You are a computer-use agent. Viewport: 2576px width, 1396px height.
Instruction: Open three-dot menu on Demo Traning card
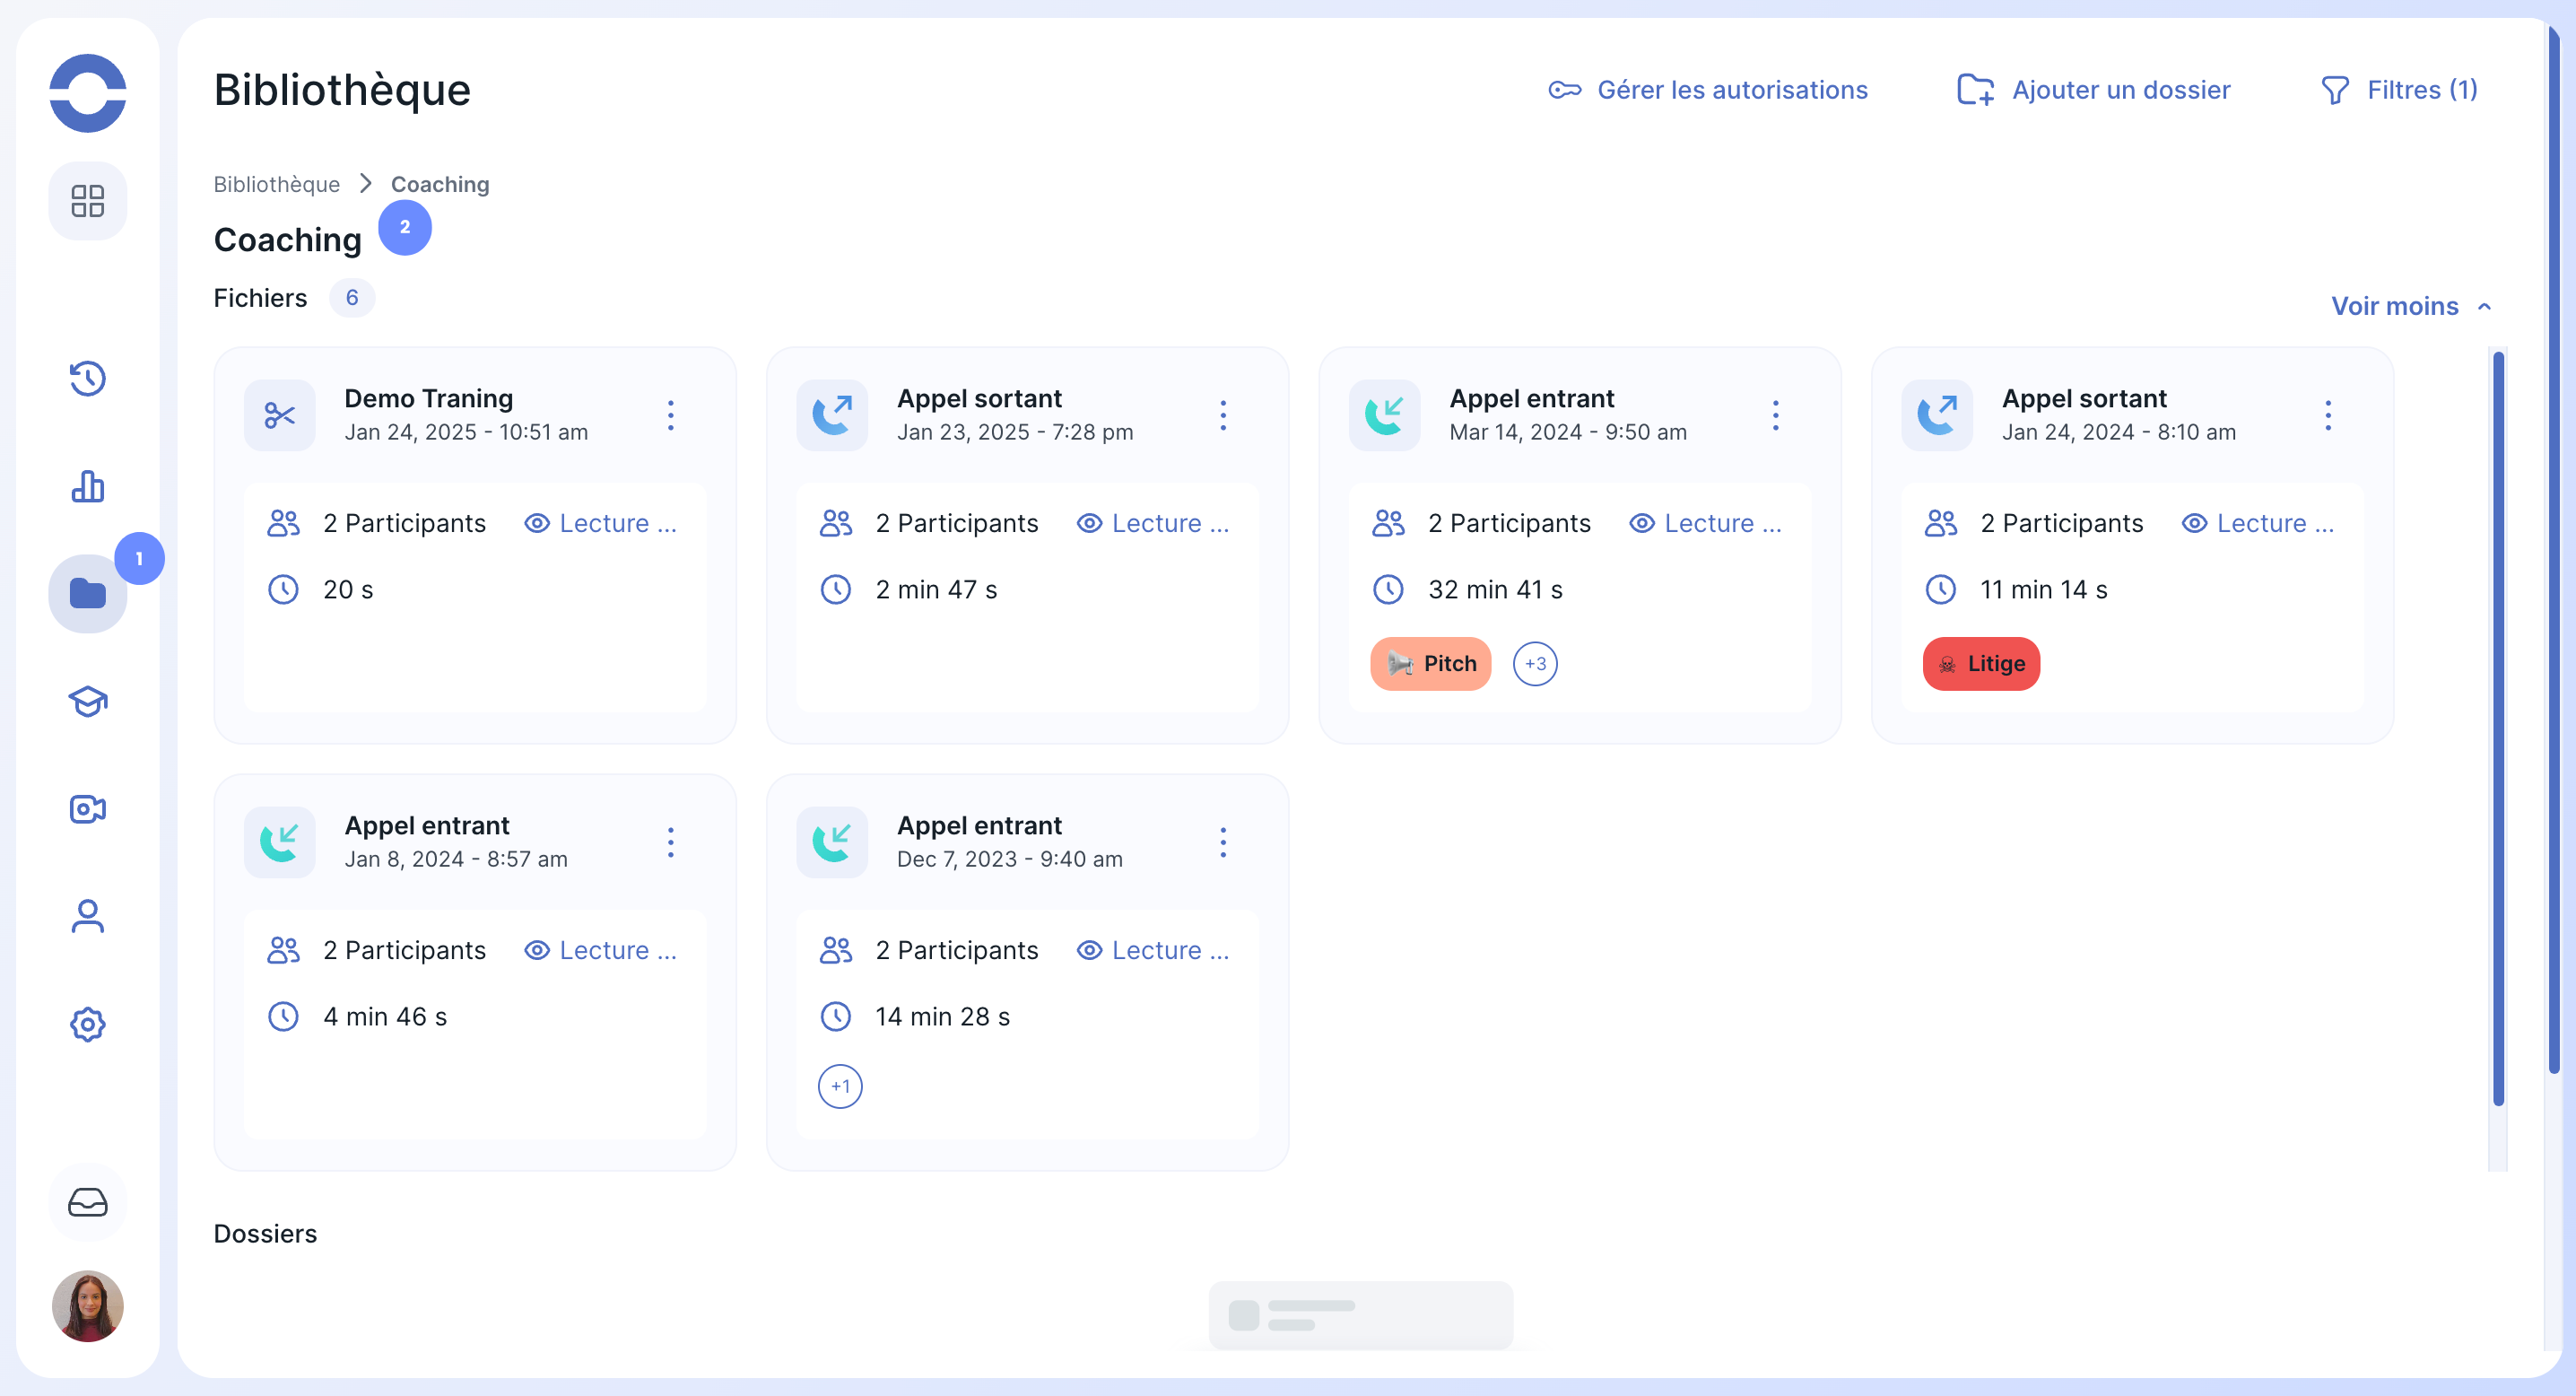tap(671, 415)
